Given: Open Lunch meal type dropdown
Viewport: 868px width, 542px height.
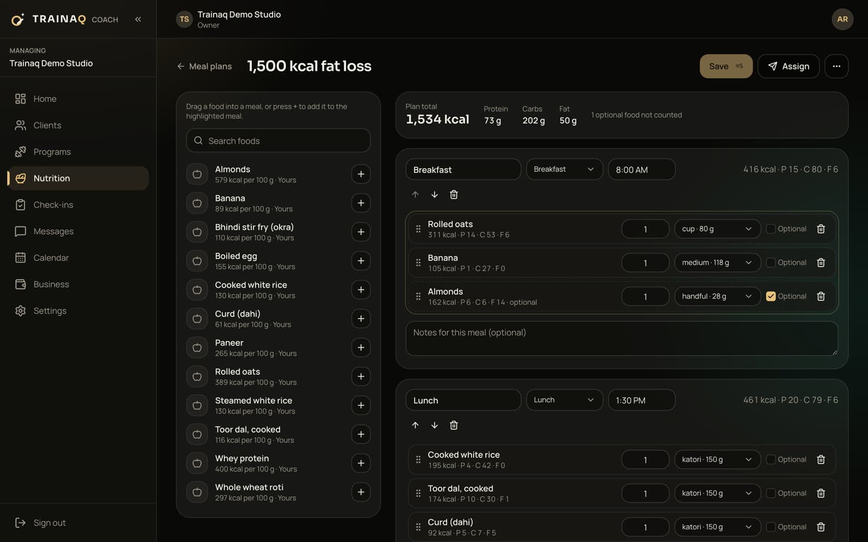Looking at the screenshot, I should 564,400.
